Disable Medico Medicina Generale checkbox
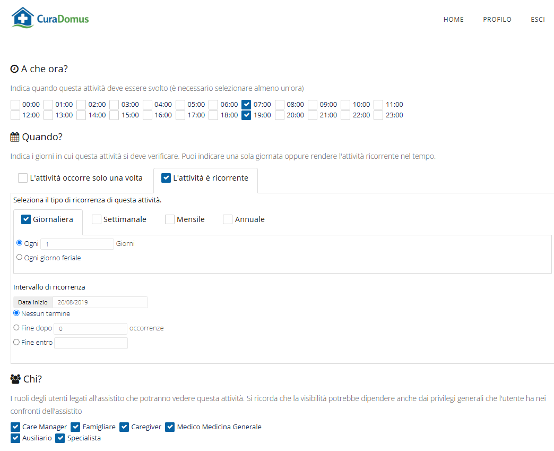 170,427
